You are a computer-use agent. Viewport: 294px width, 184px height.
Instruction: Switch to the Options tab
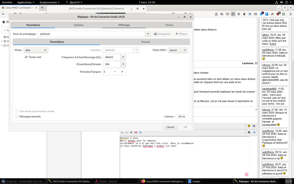pos(79,25)
